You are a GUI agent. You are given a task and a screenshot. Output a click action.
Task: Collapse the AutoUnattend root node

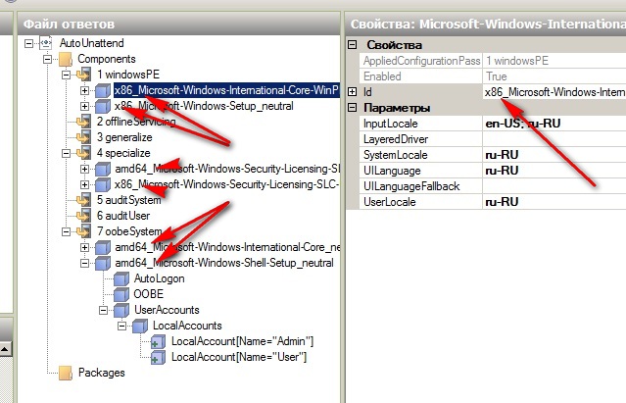pos(28,43)
